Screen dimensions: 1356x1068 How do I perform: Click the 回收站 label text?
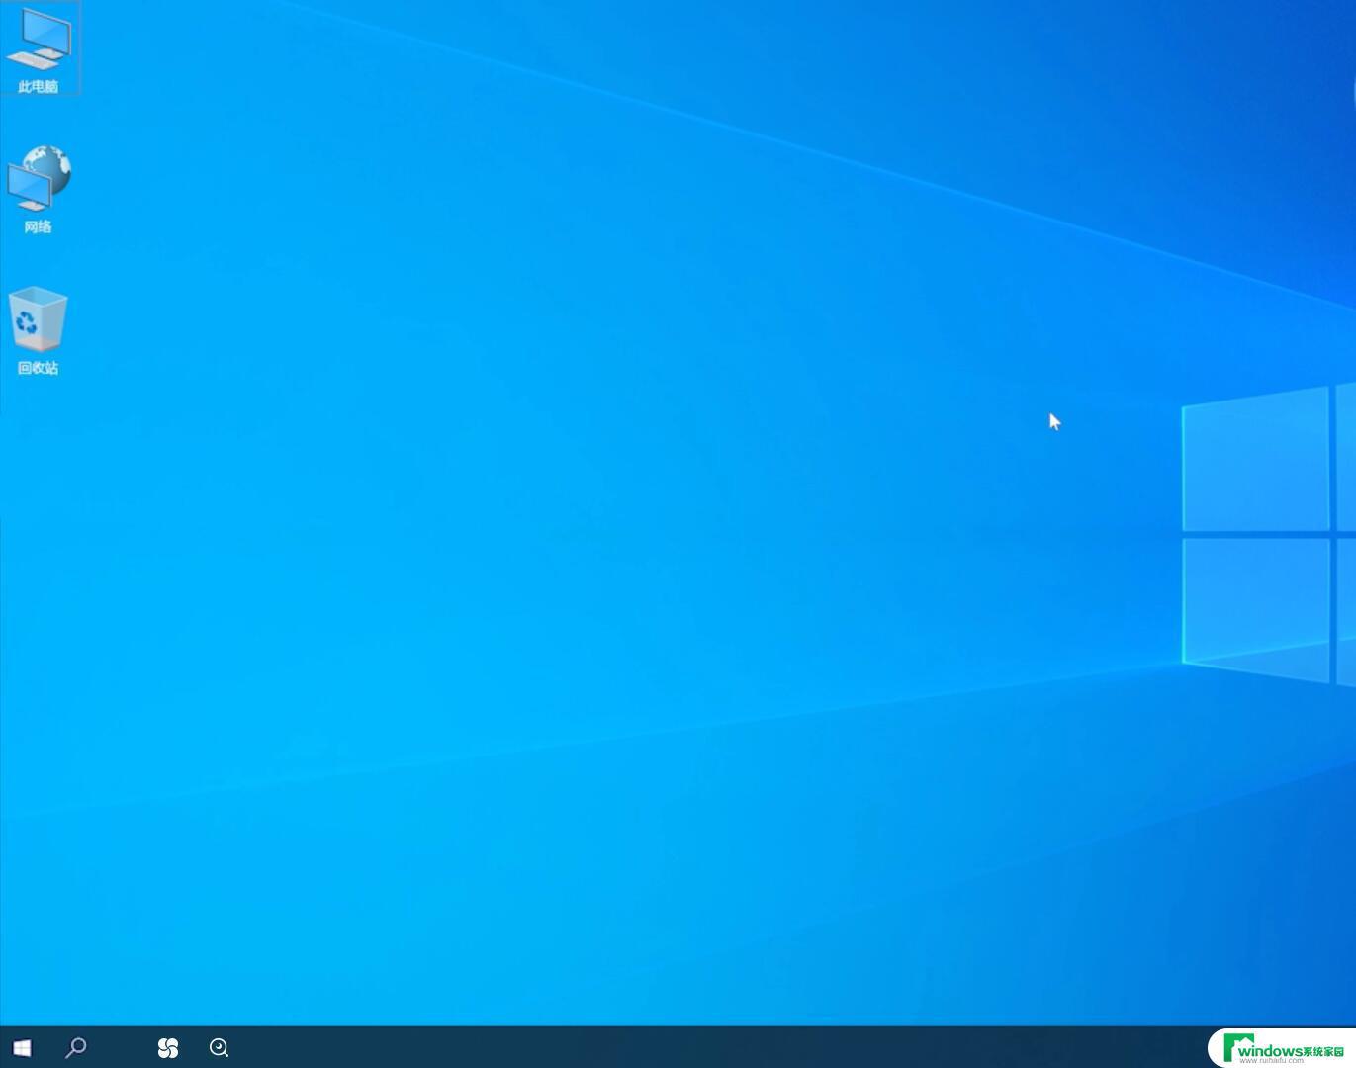click(x=39, y=368)
